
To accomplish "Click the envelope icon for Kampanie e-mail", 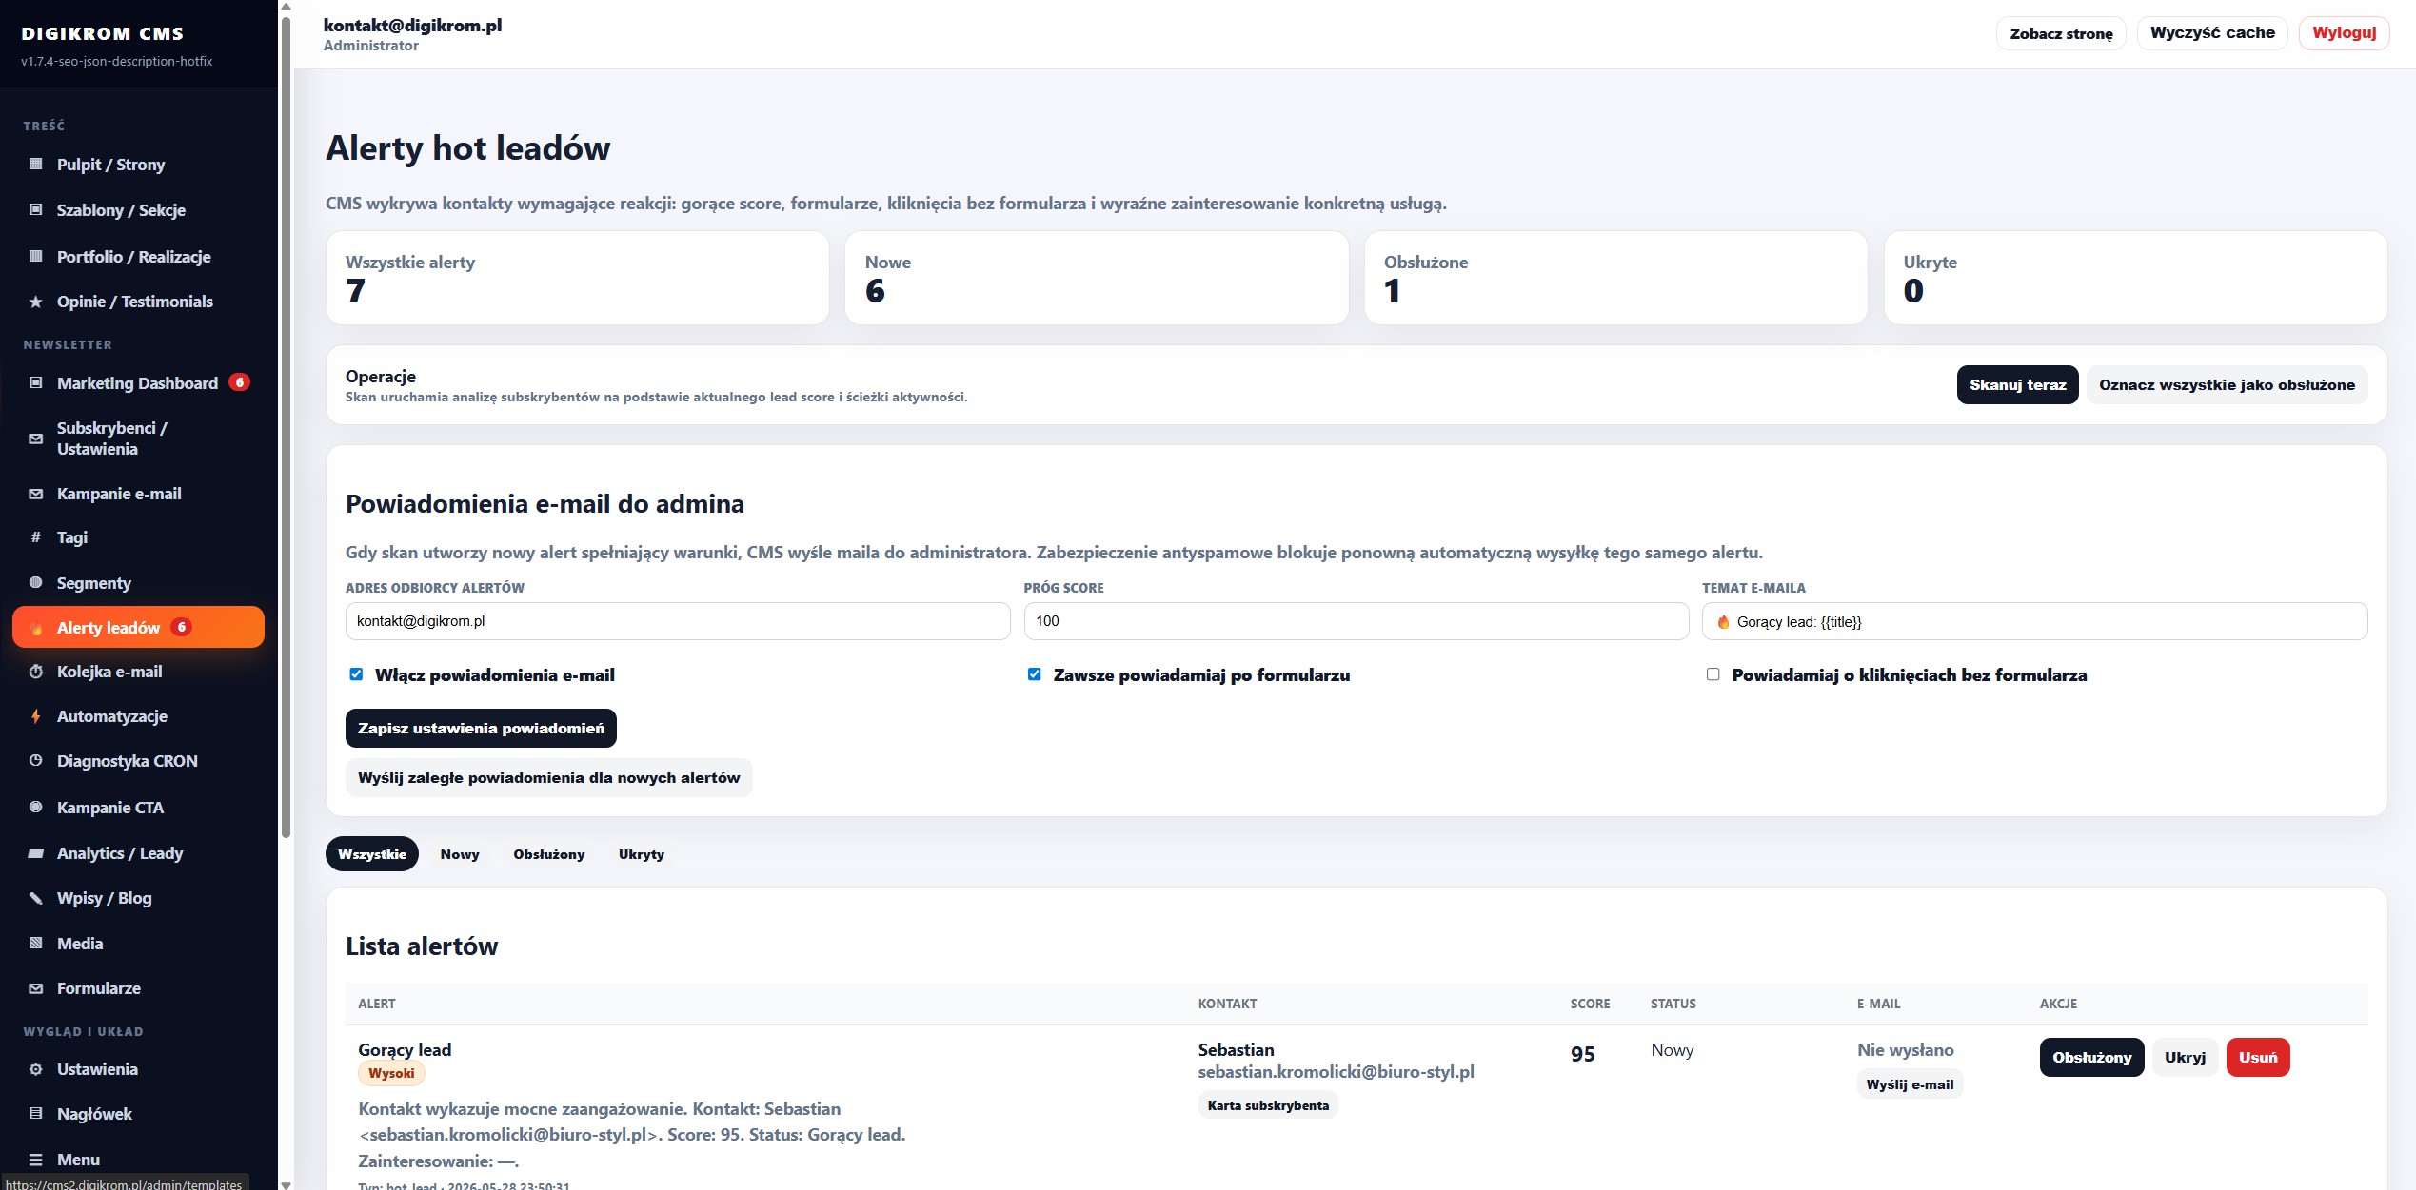I will click(36, 494).
